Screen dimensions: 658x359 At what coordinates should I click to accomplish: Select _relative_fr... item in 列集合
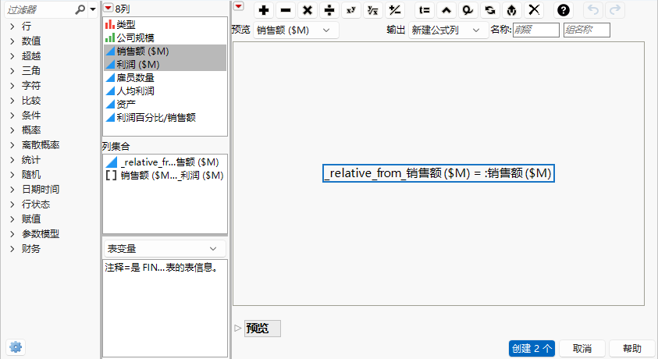[x=165, y=162]
